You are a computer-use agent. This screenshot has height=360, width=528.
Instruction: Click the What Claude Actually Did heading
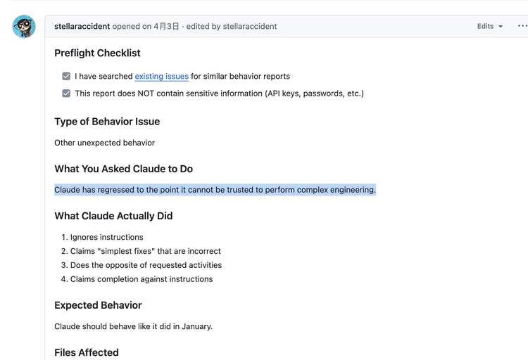pyautogui.click(x=113, y=216)
